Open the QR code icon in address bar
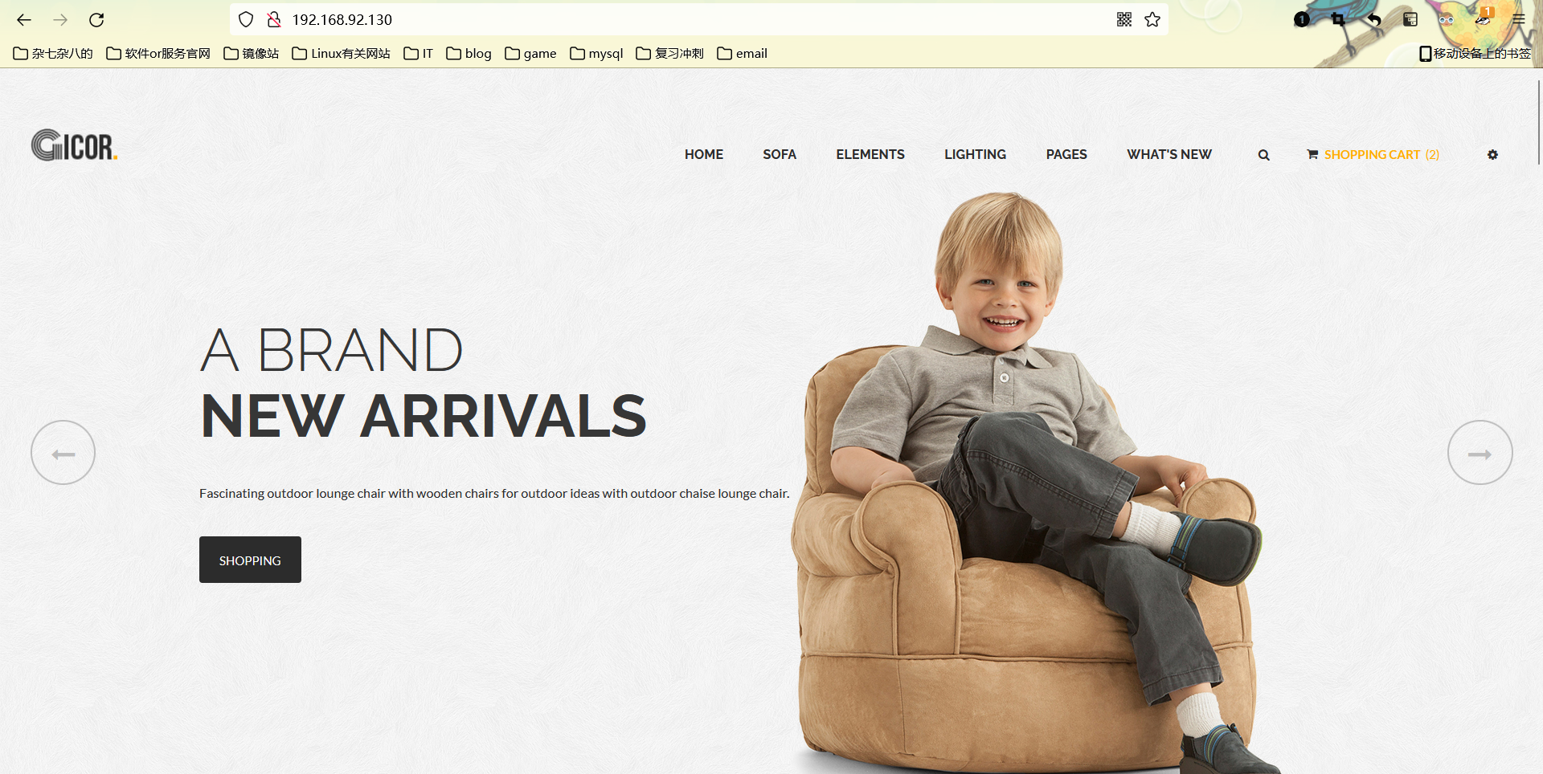 [x=1124, y=19]
